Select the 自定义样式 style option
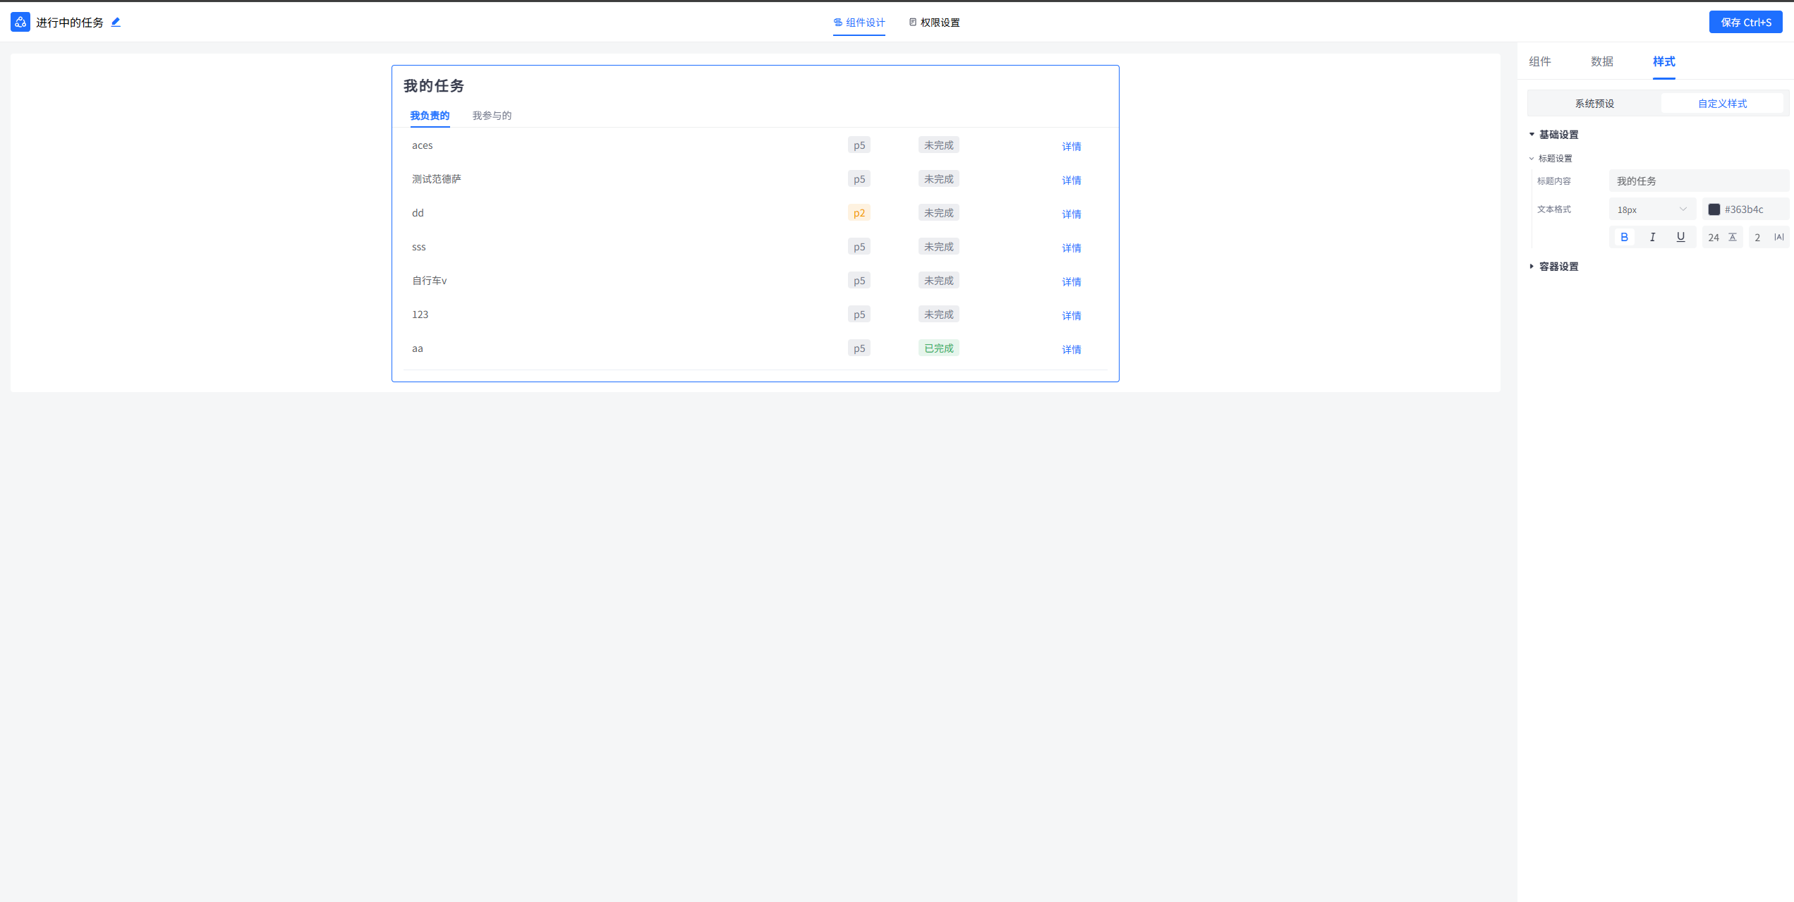 coord(1722,104)
